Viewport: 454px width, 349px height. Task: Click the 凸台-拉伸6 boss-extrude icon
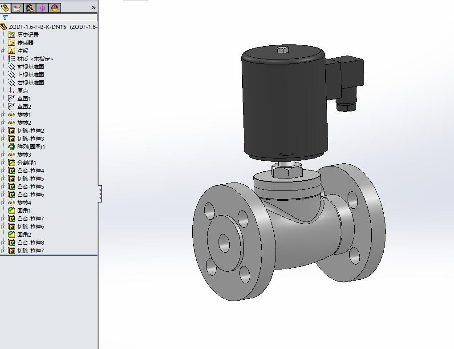11,195
